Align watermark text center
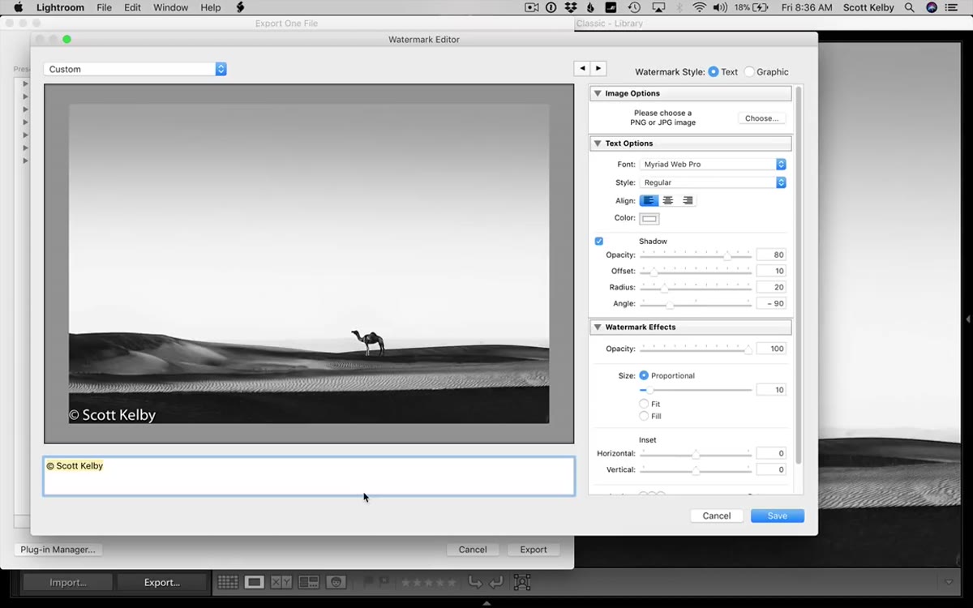Viewport: 973px width, 608px height. (668, 200)
